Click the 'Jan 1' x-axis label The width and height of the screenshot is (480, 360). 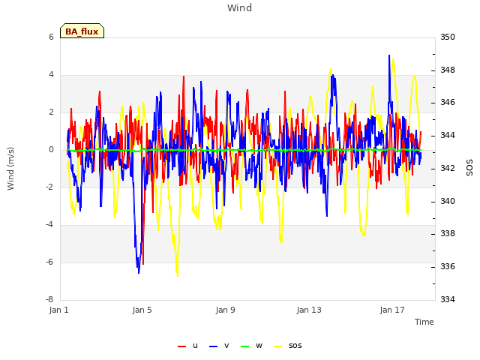tap(58, 310)
